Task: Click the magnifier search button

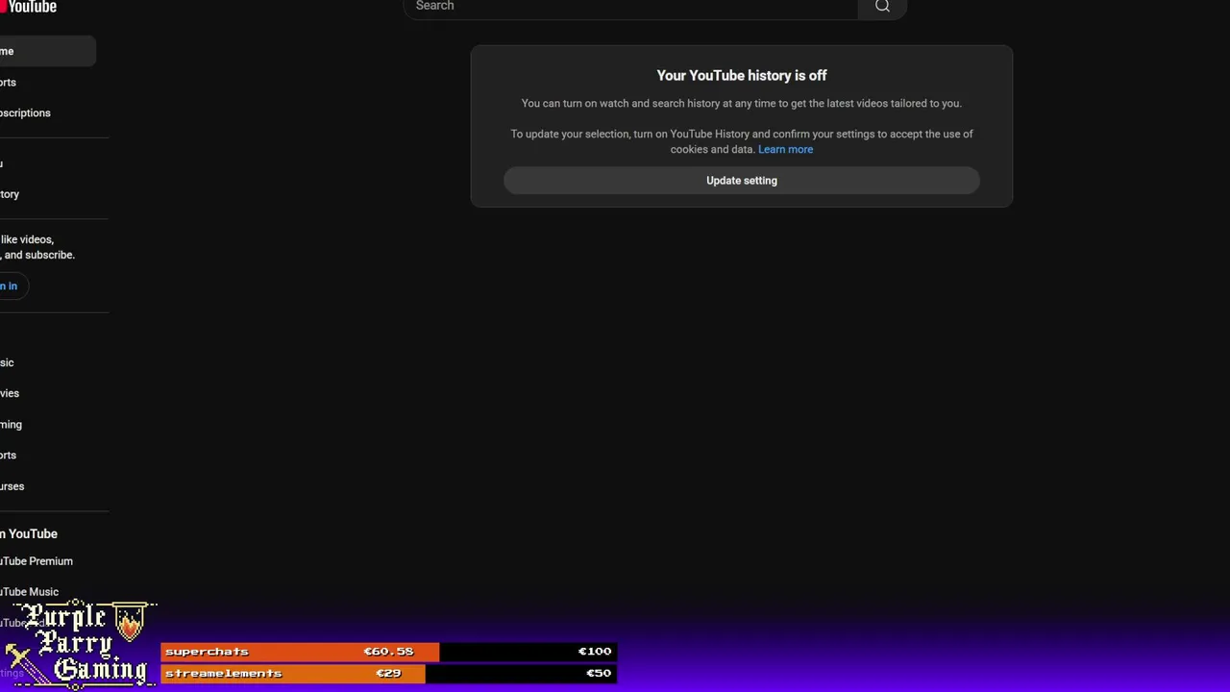Action: pos(882,7)
